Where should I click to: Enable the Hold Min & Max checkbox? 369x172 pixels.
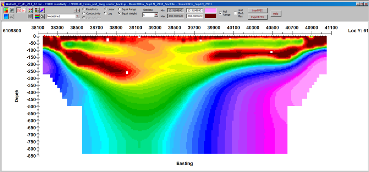(235, 13)
